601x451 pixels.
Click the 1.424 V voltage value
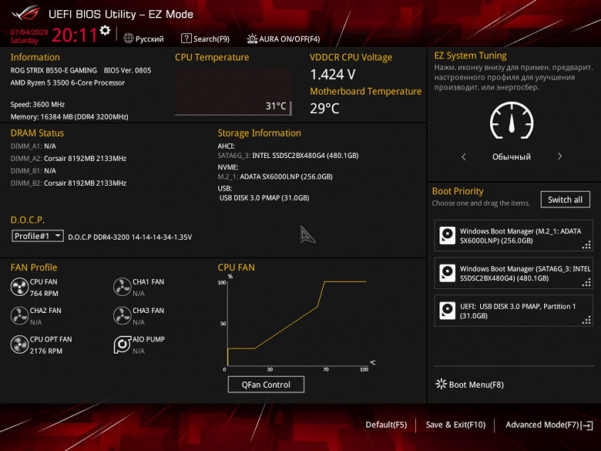click(x=333, y=75)
